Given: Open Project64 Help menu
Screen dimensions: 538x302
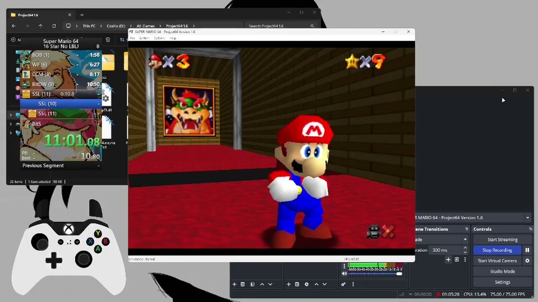Looking at the screenshot, I should pos(172,38).
